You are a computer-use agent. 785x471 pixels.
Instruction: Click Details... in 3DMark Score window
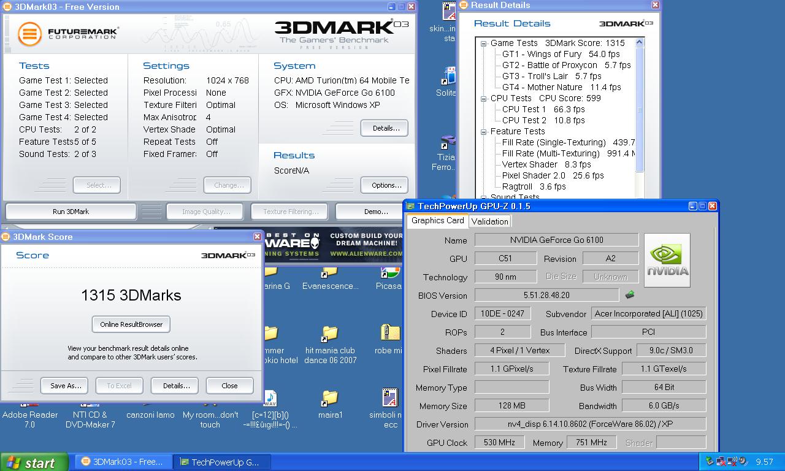coord(175,386)
